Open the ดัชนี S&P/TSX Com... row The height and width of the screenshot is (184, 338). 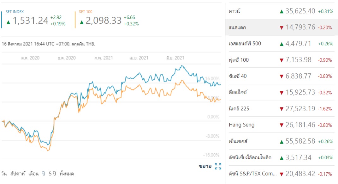point(282,174)
